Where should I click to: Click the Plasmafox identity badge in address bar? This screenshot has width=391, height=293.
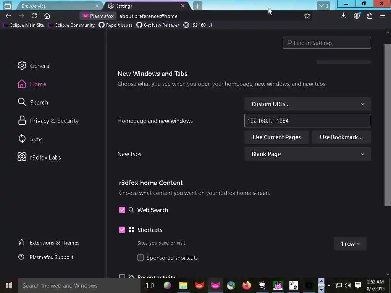click(98, 16)
